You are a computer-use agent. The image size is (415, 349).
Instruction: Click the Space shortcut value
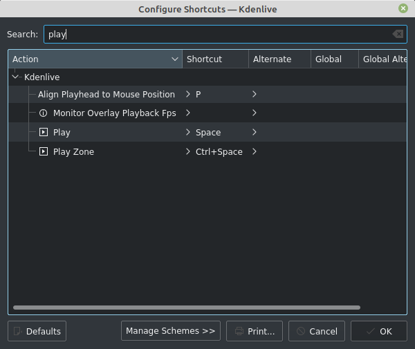208,133
